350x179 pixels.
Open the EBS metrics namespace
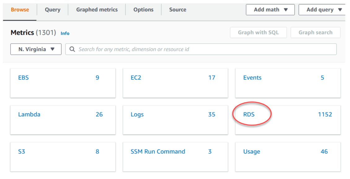(24, 77)
